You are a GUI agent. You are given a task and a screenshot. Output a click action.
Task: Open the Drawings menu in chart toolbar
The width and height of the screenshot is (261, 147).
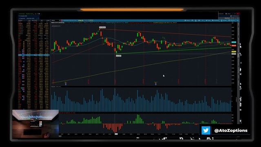(216, 20)
